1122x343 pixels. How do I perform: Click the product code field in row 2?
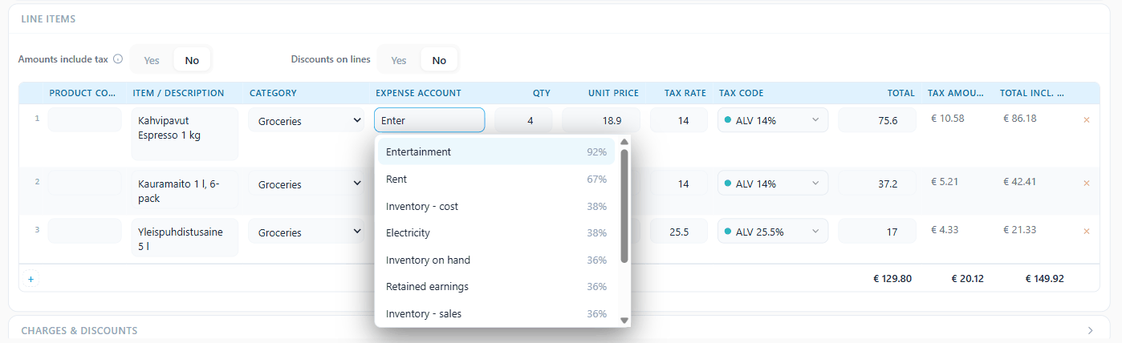coord(84,183)
